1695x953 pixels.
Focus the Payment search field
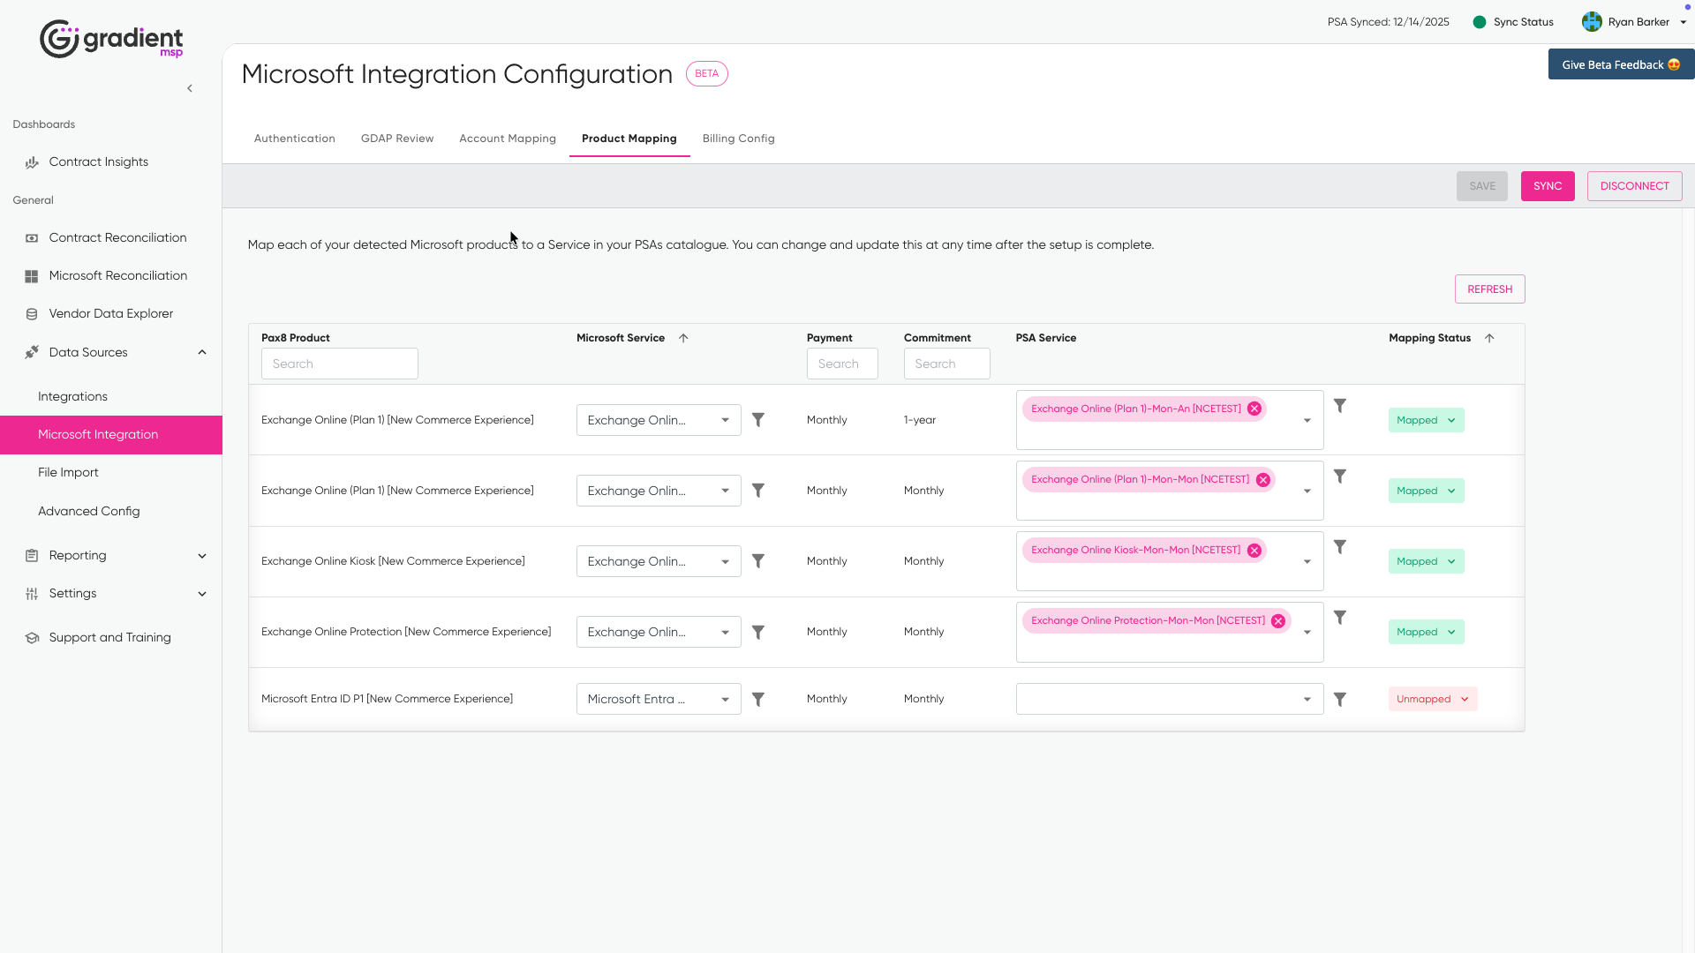(842, 364)
